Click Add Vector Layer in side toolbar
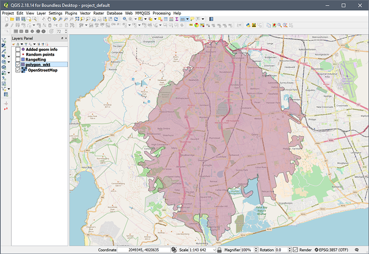Image resolution: width=369 pixels, height=254 pixels. 4,40
